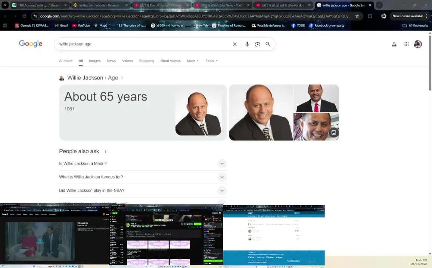Open the Facebook green party bookmark
This screenshot has width=432, height=268.
click(327, 26)
